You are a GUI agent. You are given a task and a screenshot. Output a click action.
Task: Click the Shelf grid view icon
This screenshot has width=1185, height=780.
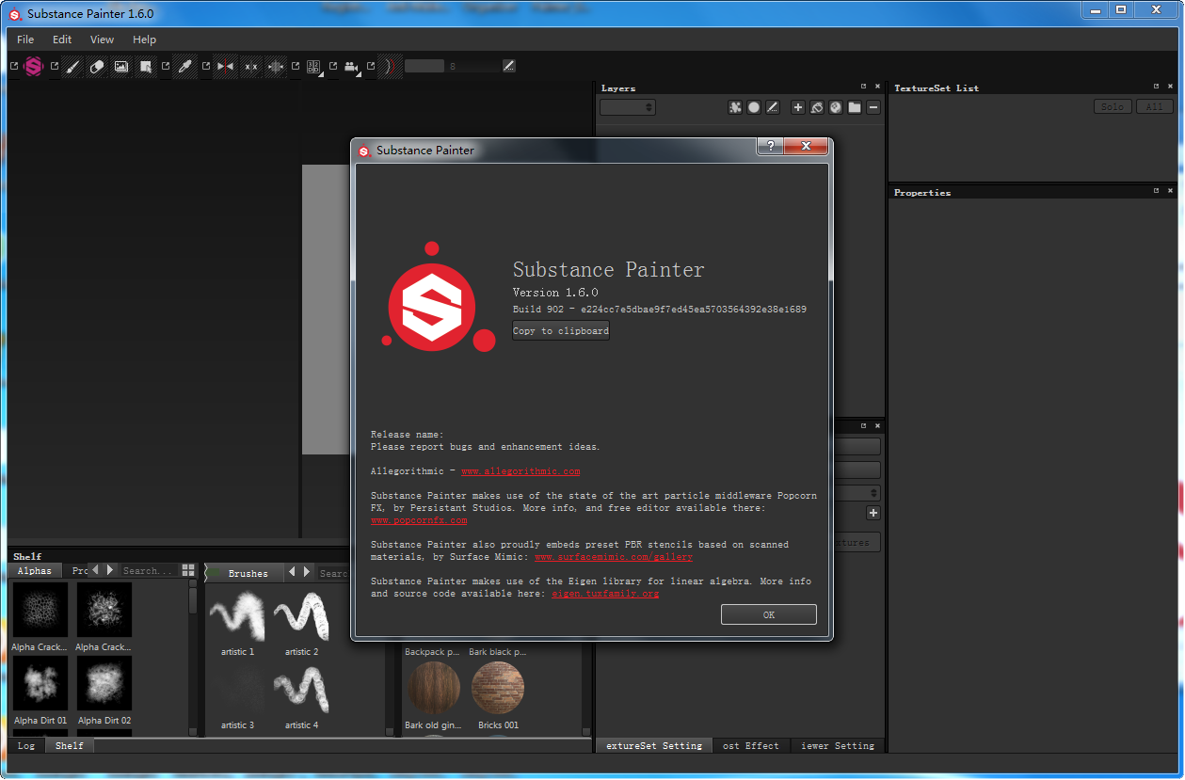tap(188, 570)
